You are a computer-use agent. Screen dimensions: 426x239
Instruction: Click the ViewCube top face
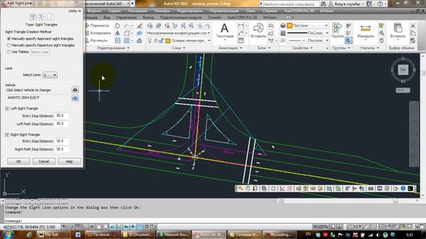(403, 70)
